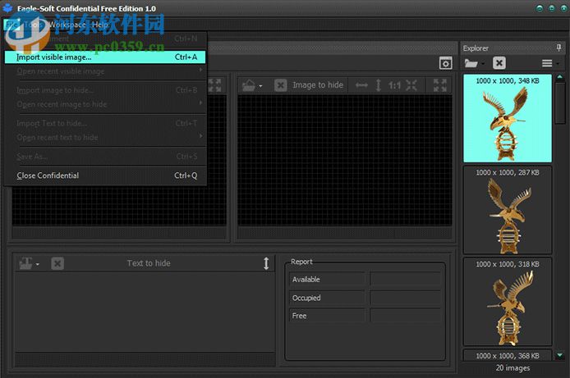570x378 pixels.
Task: Click the 'Text to hide' toolbar label
Action: 149,263
